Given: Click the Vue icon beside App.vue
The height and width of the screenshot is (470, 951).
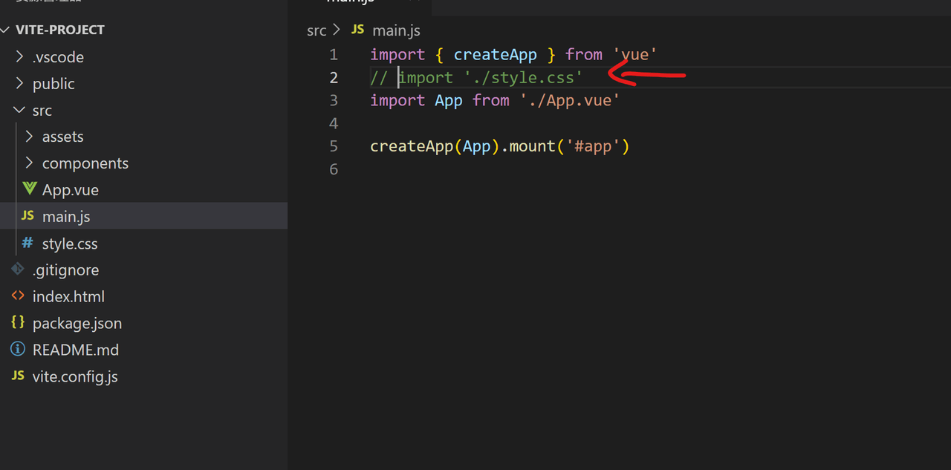Looking at the screenshot, I should [29, 189].
